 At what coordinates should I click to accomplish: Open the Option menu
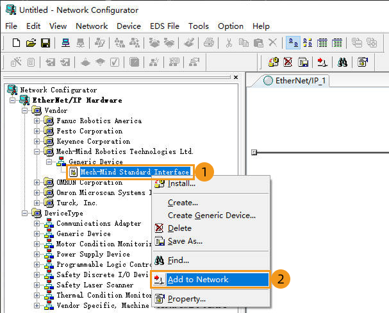[231, 26]
